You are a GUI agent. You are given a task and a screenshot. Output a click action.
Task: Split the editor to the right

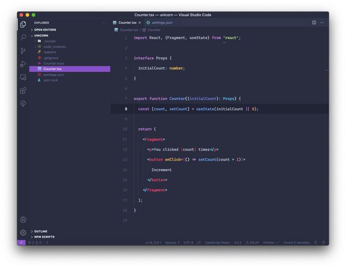[x=314, y=23]
